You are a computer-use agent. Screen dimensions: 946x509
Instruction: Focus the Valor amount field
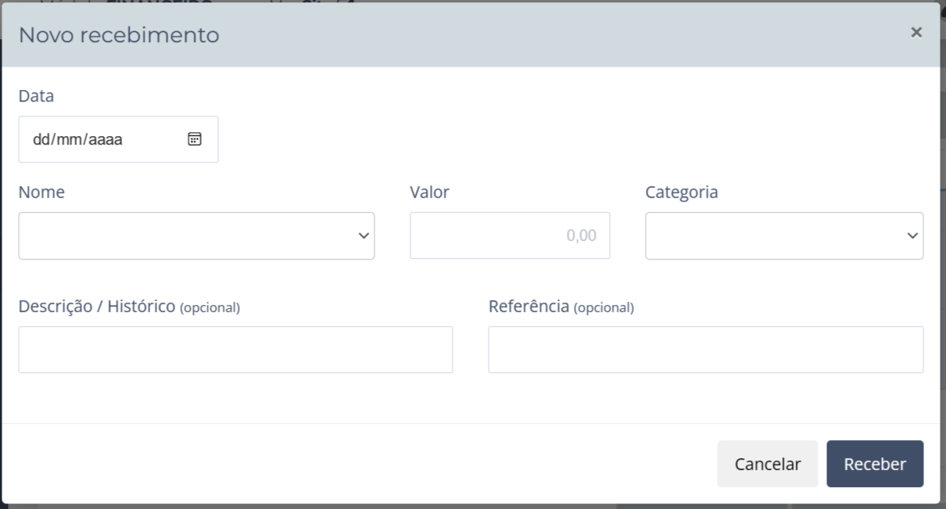(510, 235)
